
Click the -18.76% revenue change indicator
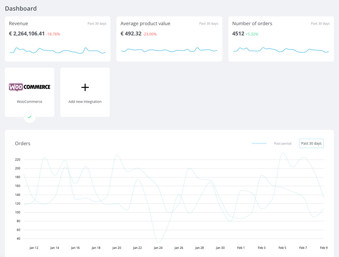coord(53,34)
